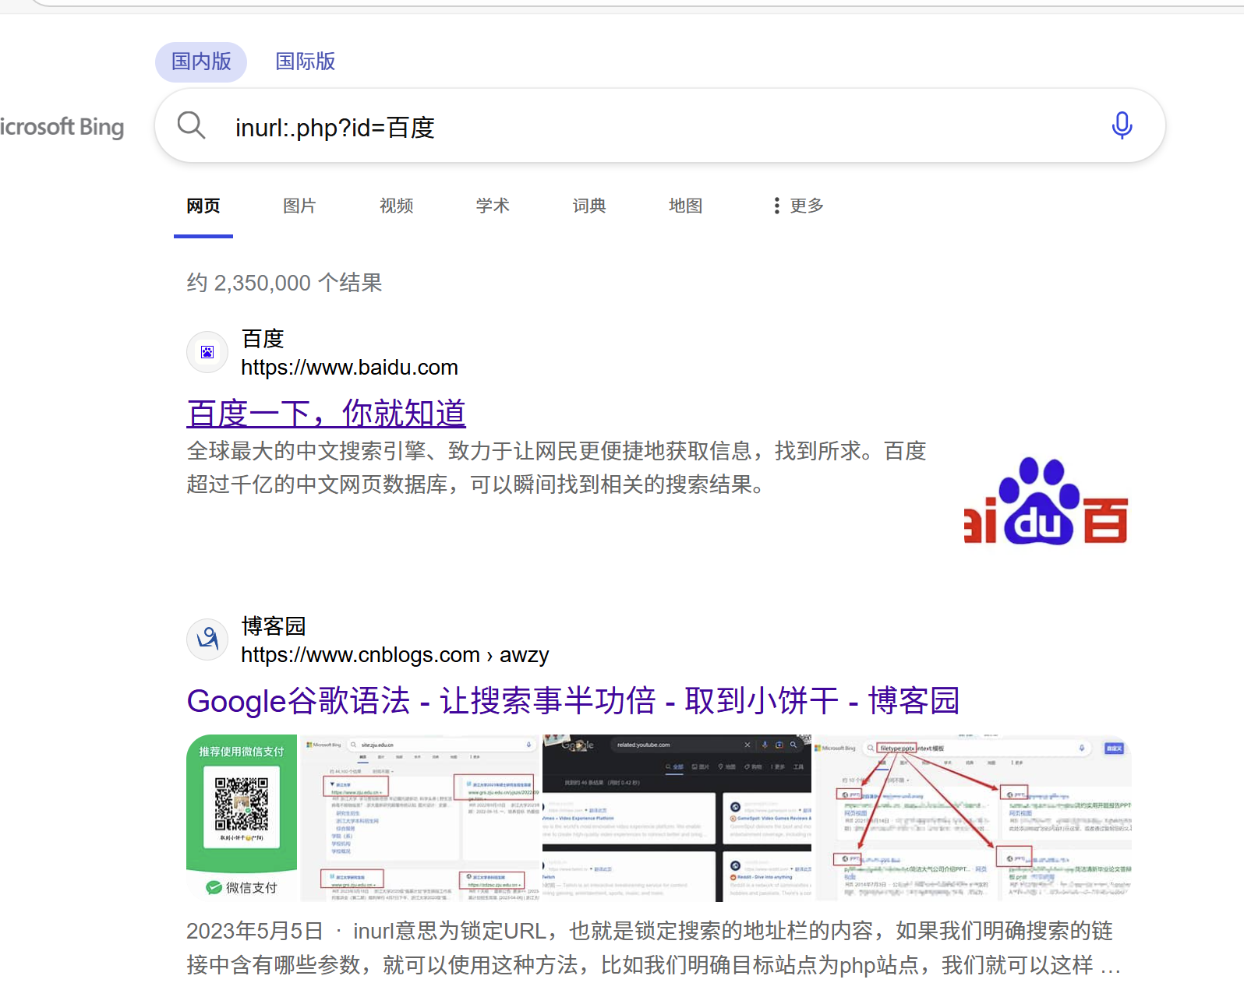Open the WeChat pay QR code thumbnail

click(x=242, y=817)
